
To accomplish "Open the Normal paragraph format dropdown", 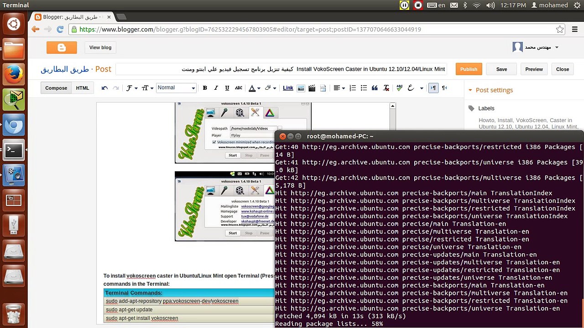I will point(176,88).
